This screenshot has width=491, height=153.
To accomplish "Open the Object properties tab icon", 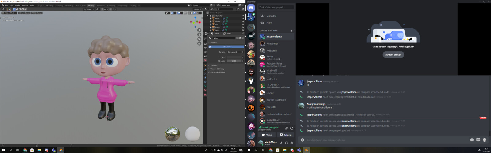I will [205, 65].
